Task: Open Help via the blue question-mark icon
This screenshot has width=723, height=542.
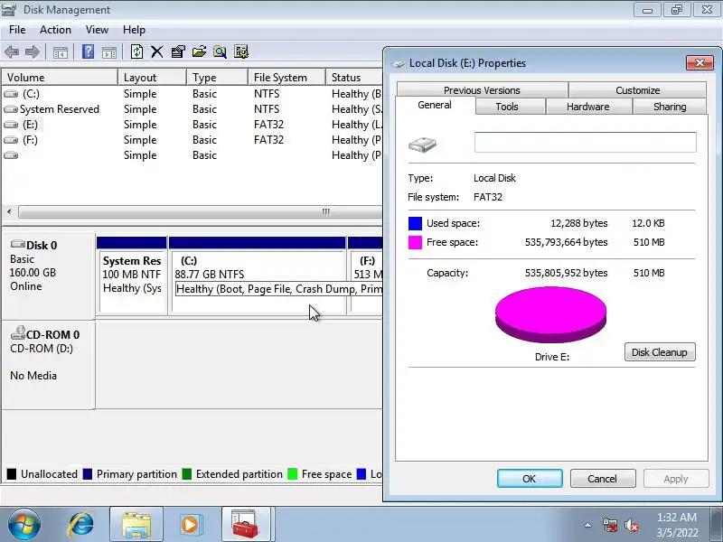Action: pos(88,51)
